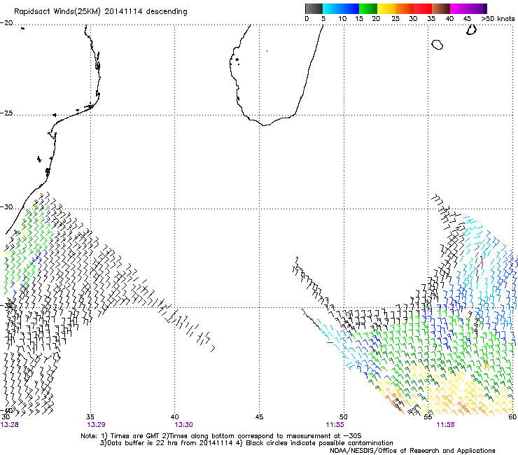Click the '60' longitude label on bottom axis
The image size is (518, 455).
[x=512, y=417]
